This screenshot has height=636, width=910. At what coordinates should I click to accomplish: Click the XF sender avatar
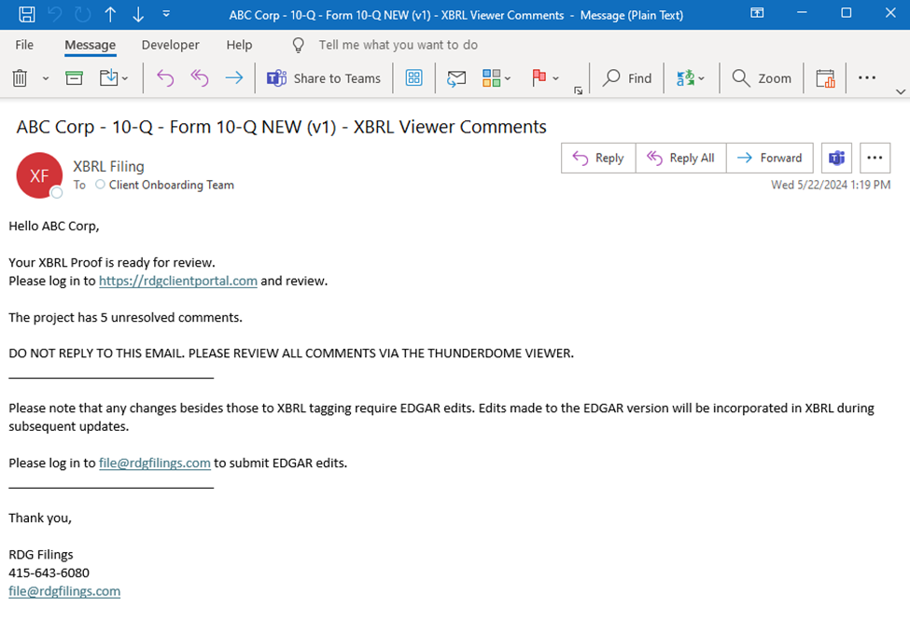(39, 175)
